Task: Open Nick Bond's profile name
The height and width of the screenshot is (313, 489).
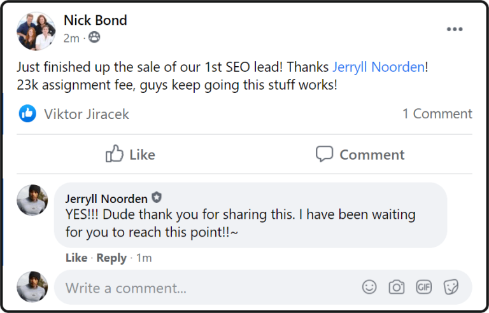Action: click(x=96, y=20)
